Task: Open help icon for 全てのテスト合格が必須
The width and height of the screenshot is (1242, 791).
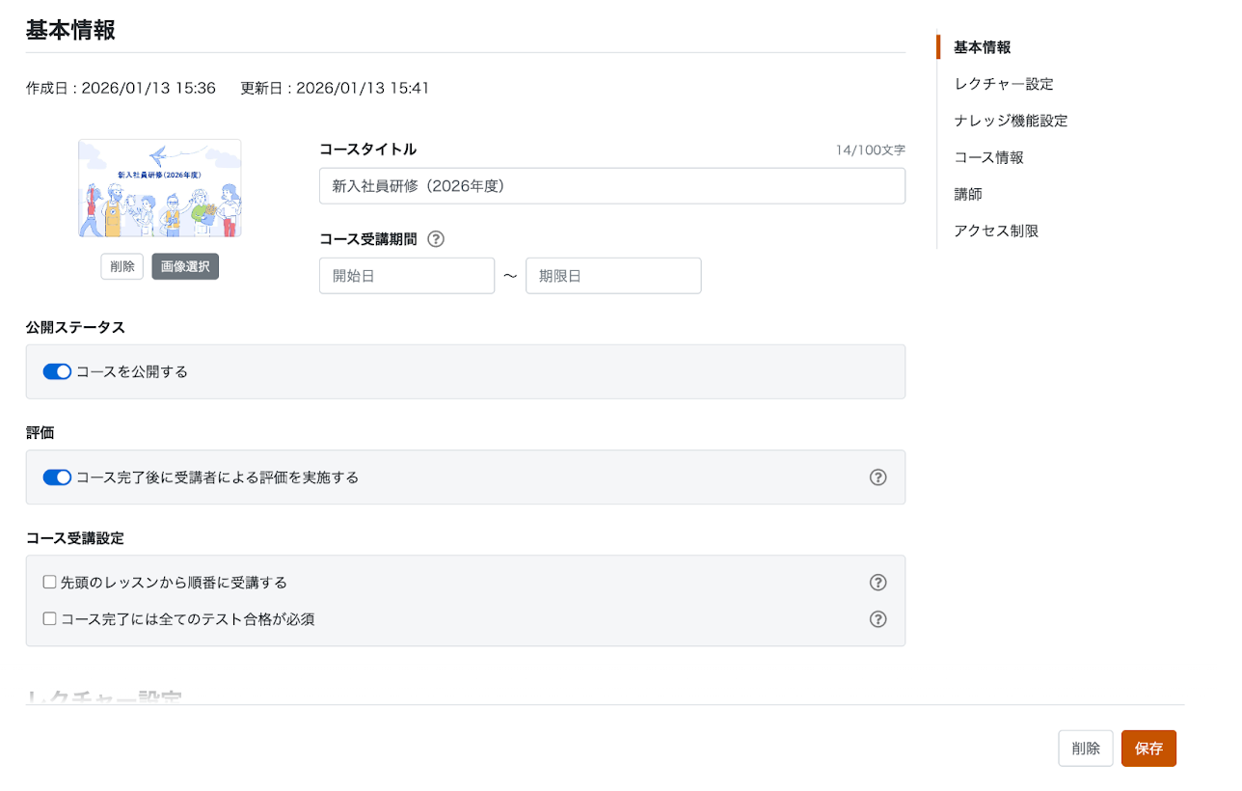Action: point(877,619)
